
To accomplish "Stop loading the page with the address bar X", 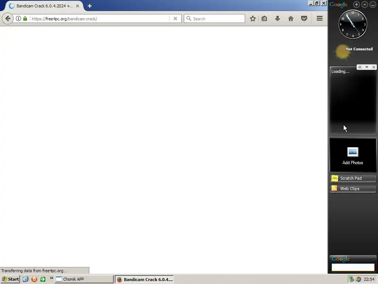I will (x=175, y=18).
